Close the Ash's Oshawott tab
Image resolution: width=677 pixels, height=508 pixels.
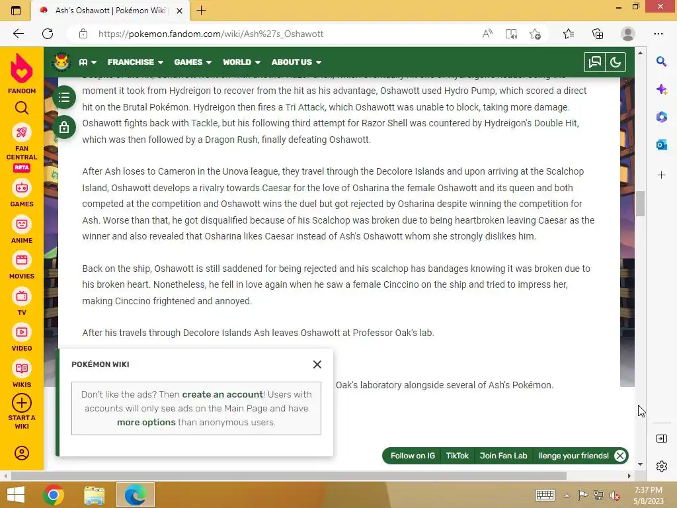[x=180, y=11]
